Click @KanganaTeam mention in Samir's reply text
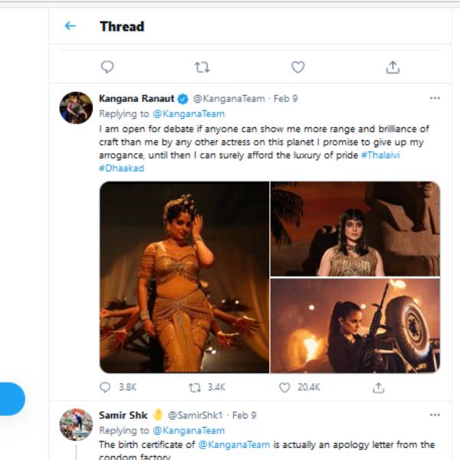Viewport: 460px width, 460px height. tap(234, 445)
